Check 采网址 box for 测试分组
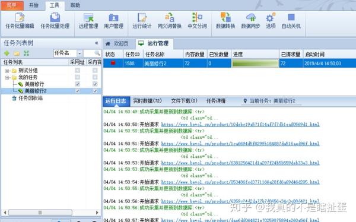The height and width of the screenshot is (222, 356). tap(77, 71)
